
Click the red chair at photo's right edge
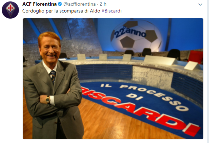[196, 57]
